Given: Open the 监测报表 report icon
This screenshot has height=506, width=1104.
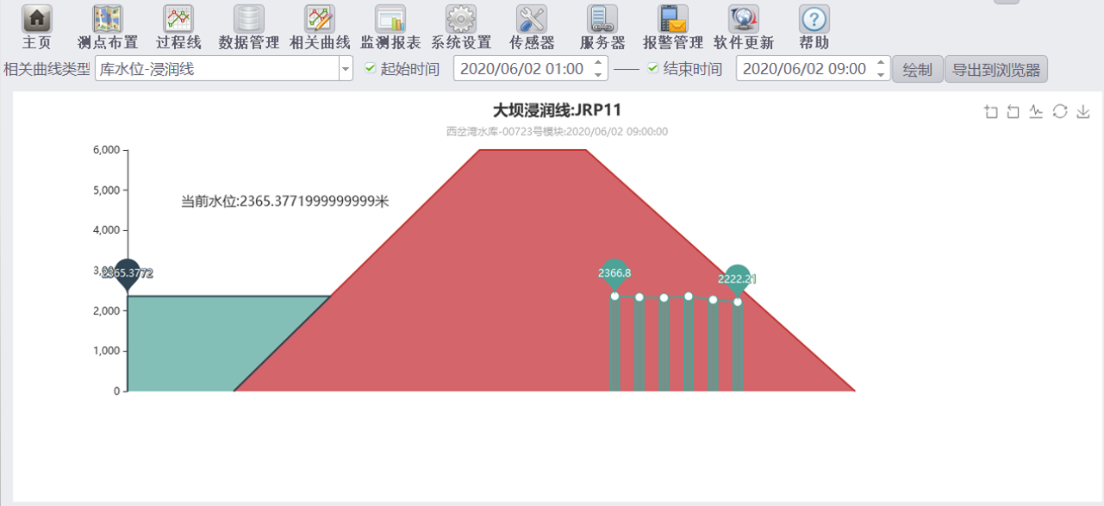Looking at the screenshot, I should click(x=390, y=19).
